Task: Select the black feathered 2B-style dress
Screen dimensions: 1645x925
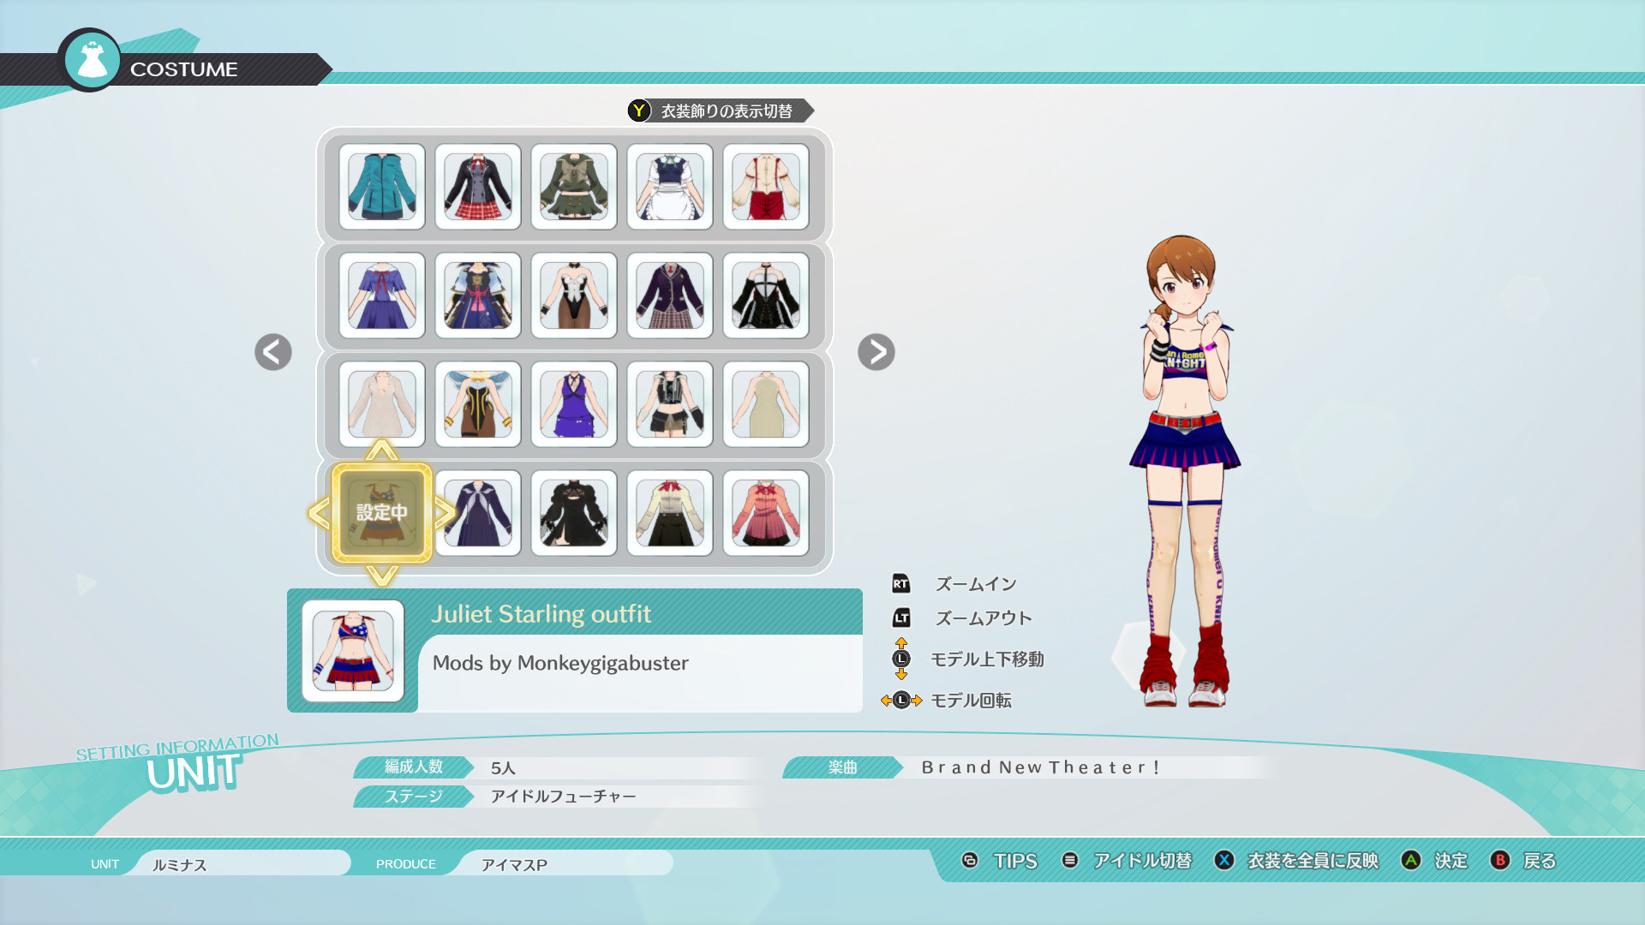Action: [574, 513]
